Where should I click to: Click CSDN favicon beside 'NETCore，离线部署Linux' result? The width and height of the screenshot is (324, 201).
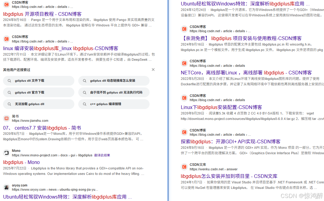click(184, 63)
